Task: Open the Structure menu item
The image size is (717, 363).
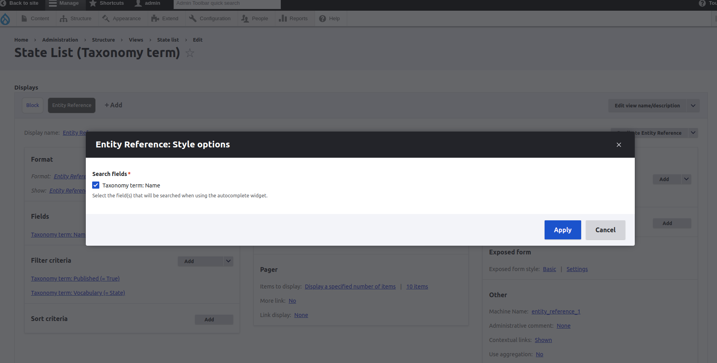Action: [x=75, y=19]
